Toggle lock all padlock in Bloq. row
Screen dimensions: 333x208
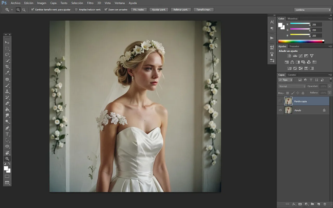click(303, 93)
